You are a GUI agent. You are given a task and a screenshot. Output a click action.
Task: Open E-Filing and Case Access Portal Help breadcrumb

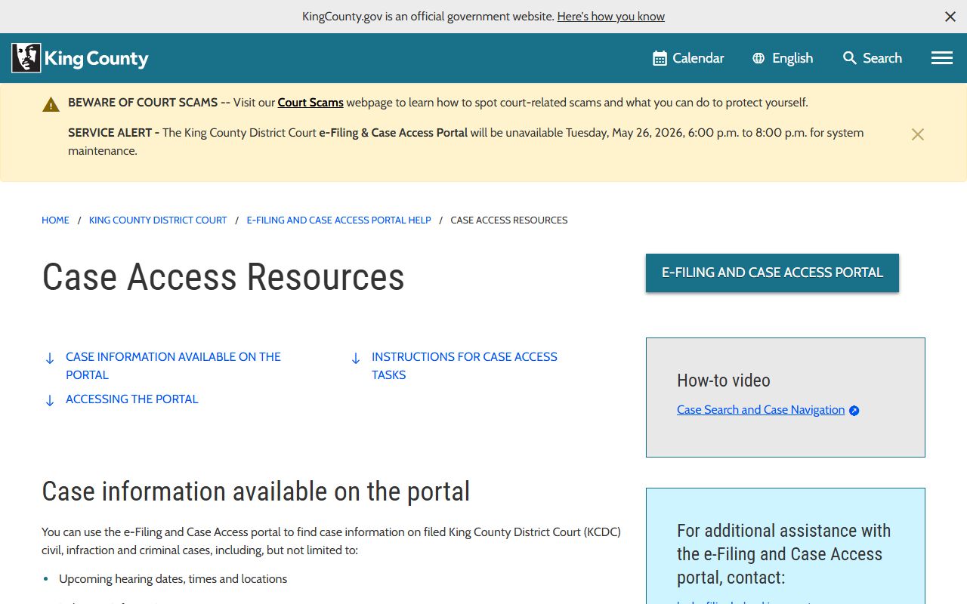tap(338, 220)
